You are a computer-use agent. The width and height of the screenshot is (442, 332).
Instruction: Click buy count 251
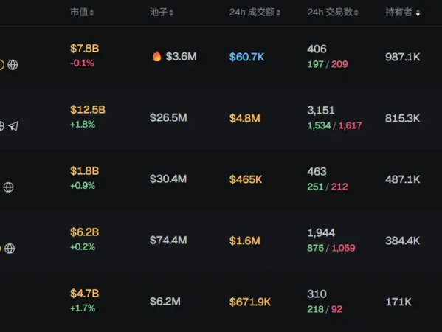[315, 187]
